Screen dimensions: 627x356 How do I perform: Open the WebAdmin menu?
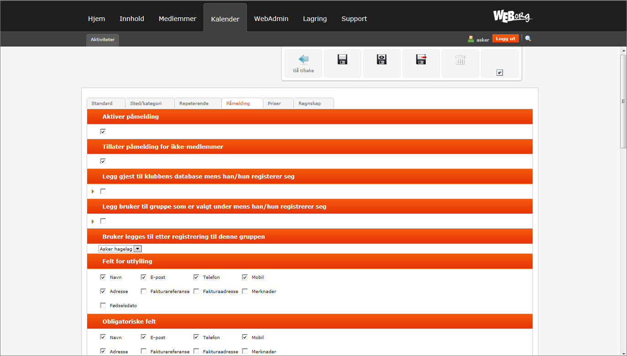point(271,19)
